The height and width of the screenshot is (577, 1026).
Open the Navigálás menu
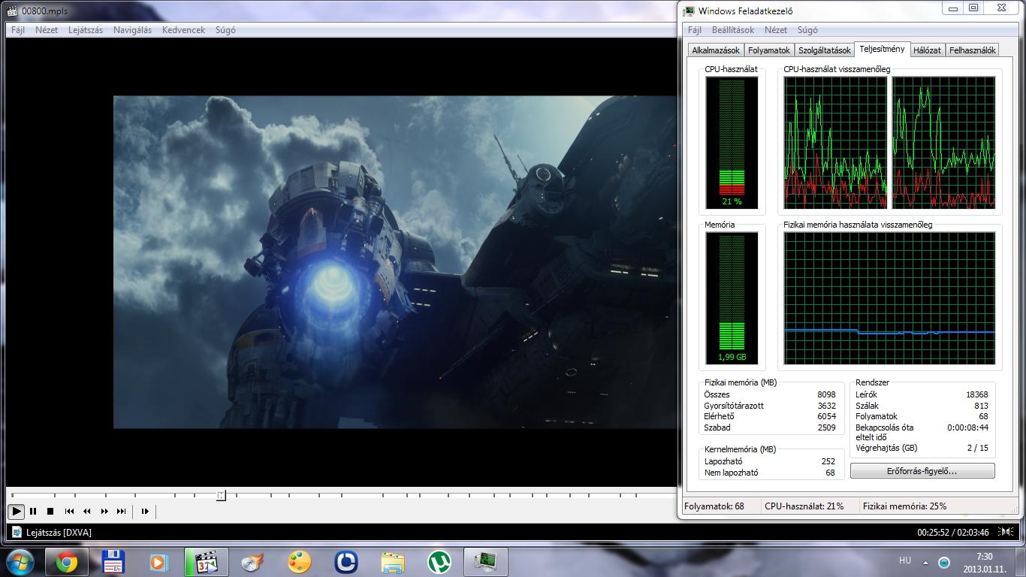(132, 30)
